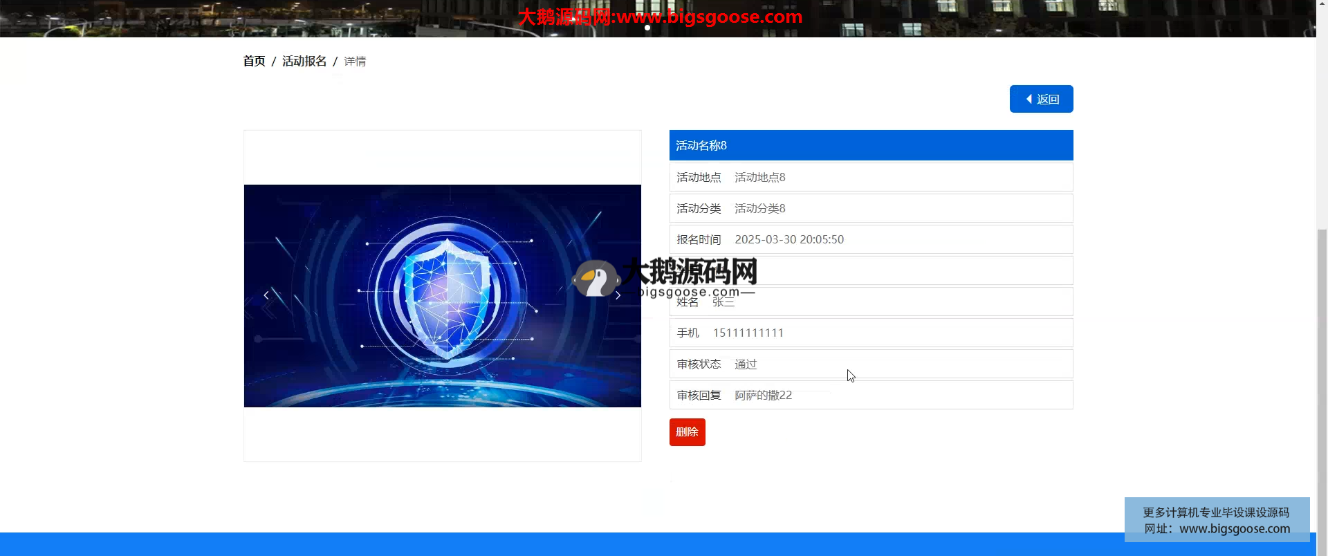Select the banner carousel indicator dot
1328x556 pixels.
point(647,28)
